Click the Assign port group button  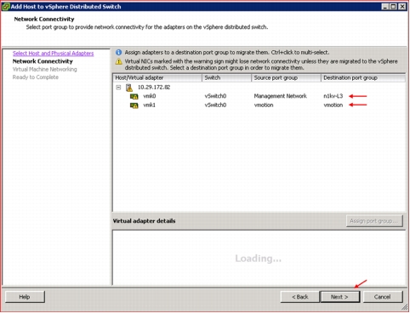374,221
